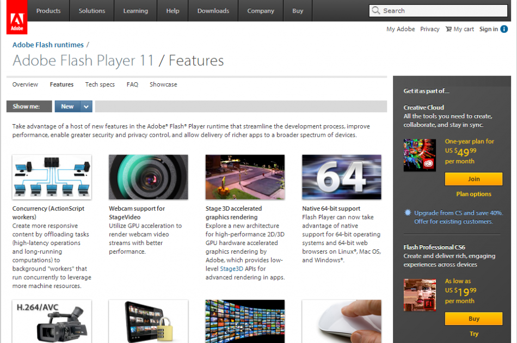The height and width of the screenshot is (343, 517).
Task: Open the My Adobe link
Action: [x=401, y=29]
